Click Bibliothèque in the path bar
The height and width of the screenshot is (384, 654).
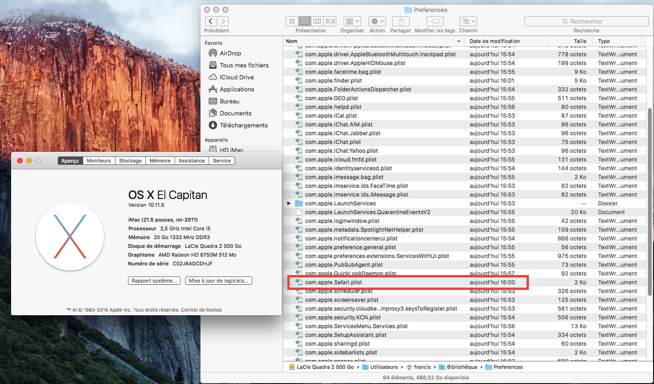tap(458, 367)
